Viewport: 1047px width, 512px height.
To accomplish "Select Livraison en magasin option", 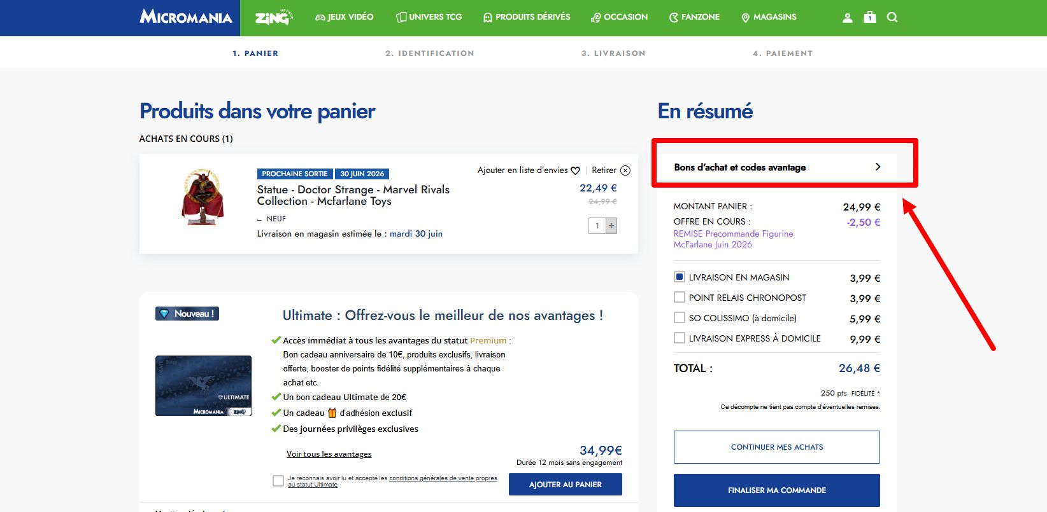I will (x=680, y=277).
